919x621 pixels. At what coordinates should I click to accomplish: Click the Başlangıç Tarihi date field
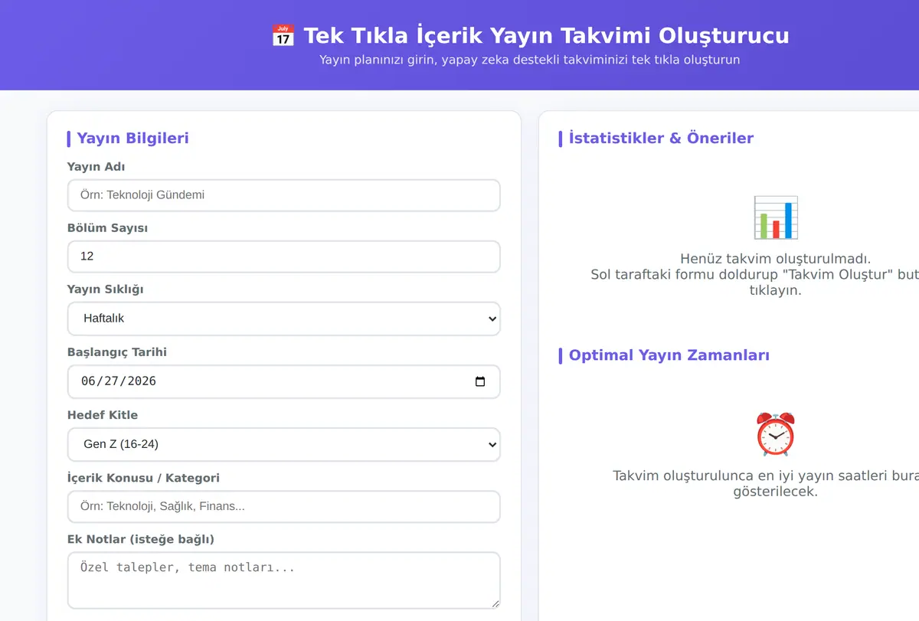pyautogui.click(x=284, y=381)
